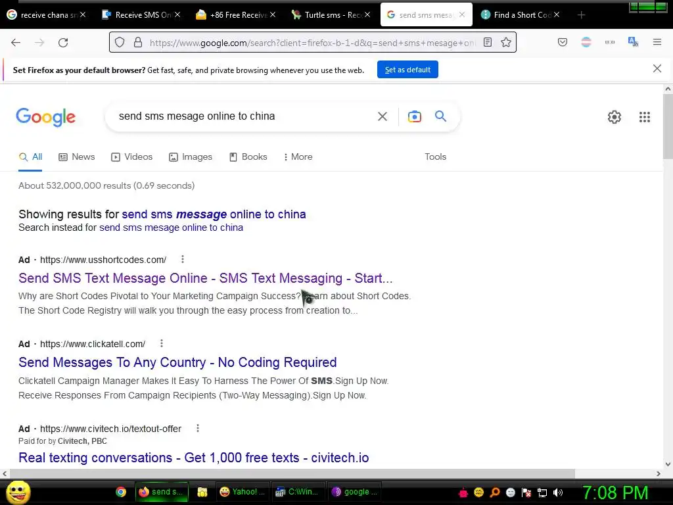Open Send SMS Text Message Online result
Viewport: 673px width, 505px height.
[205, 278]
